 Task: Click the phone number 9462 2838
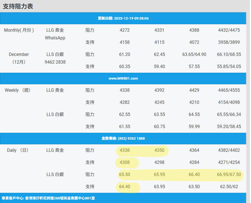[x=55, y=62]
